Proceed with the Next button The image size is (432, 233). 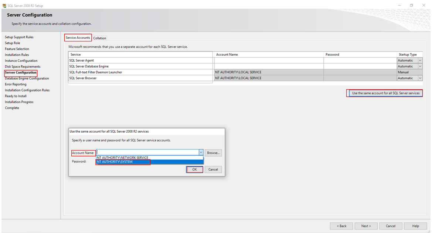(x=366, y=226)
